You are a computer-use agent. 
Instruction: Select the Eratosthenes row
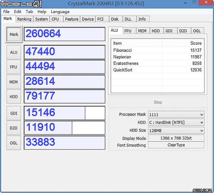coord(157,63)
